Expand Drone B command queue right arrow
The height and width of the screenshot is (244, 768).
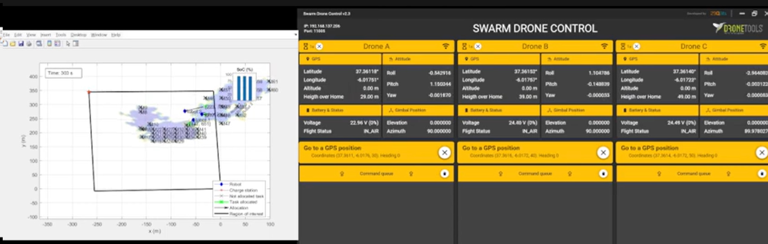click(x=570, y=174)
